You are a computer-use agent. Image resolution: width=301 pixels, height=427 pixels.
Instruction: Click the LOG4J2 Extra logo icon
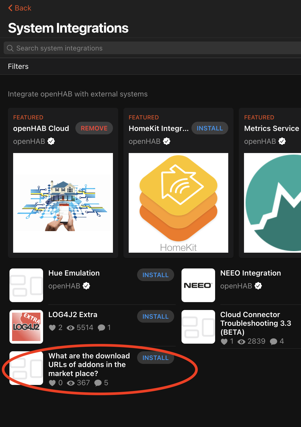pos(26,327)
